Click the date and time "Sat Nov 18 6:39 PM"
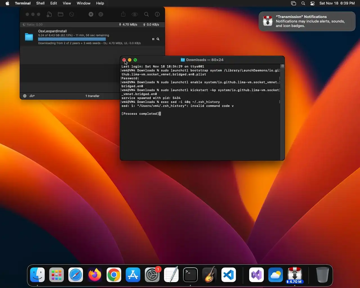This screenshot has width=360, height=288. click(x=337, y=3)
